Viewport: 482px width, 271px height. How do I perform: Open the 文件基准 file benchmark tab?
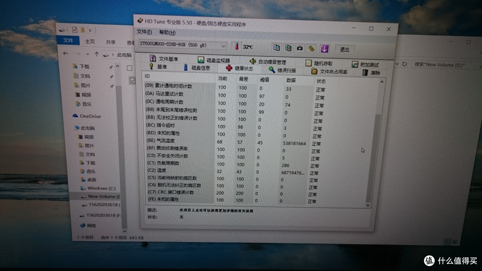(164, 58)
